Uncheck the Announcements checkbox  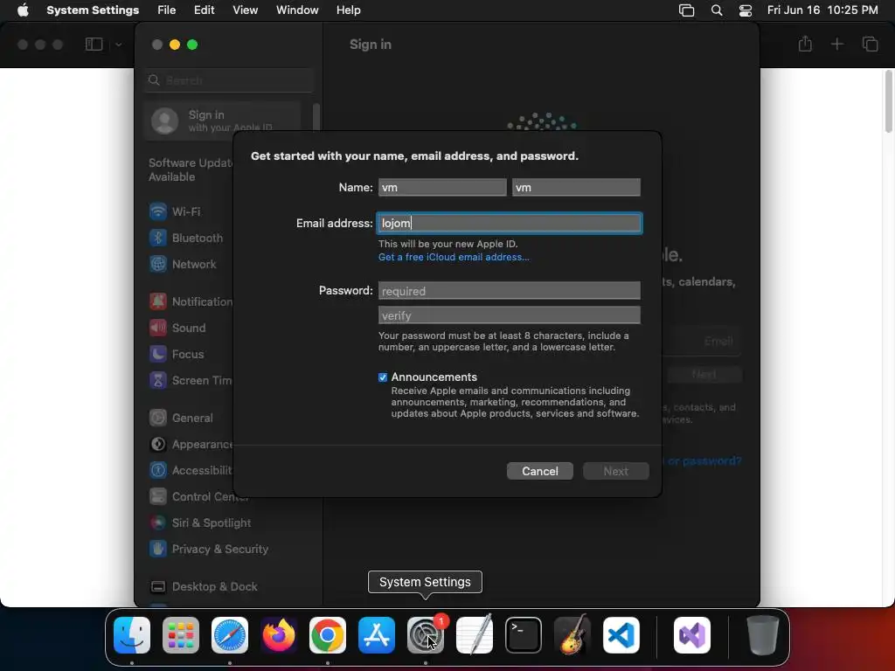click(383, 377)
